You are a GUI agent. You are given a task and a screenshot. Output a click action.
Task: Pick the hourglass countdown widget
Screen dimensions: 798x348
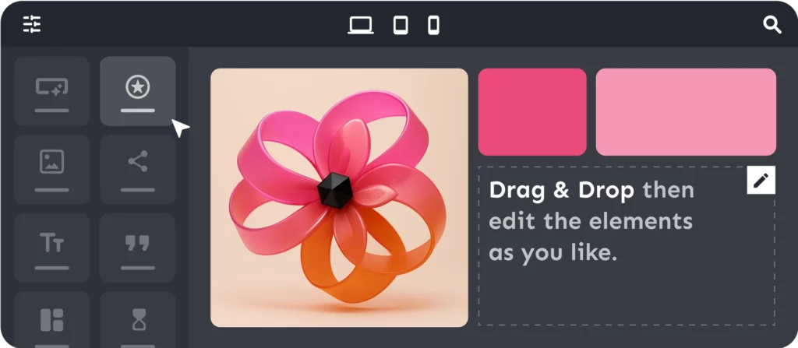[138, 319]
